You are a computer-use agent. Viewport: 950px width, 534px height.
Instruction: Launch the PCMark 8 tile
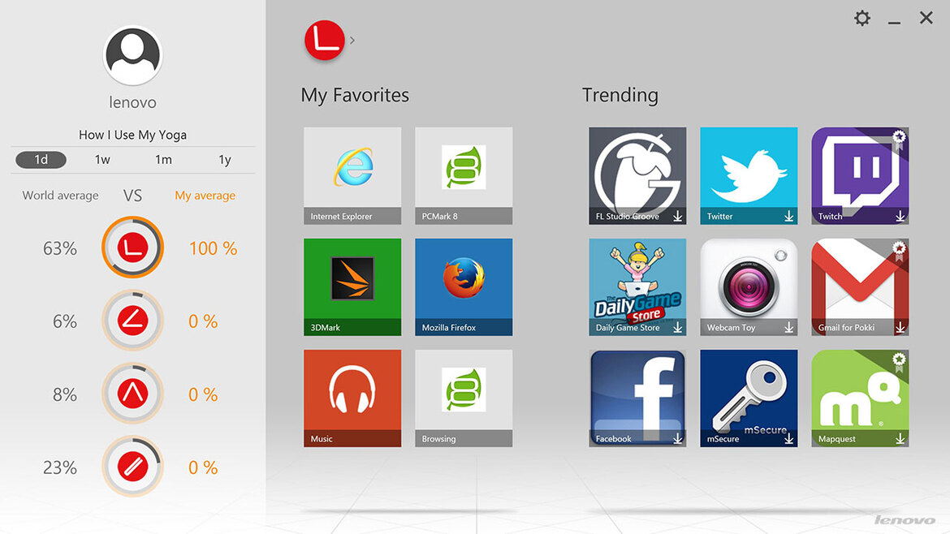[x=464, y=175]
